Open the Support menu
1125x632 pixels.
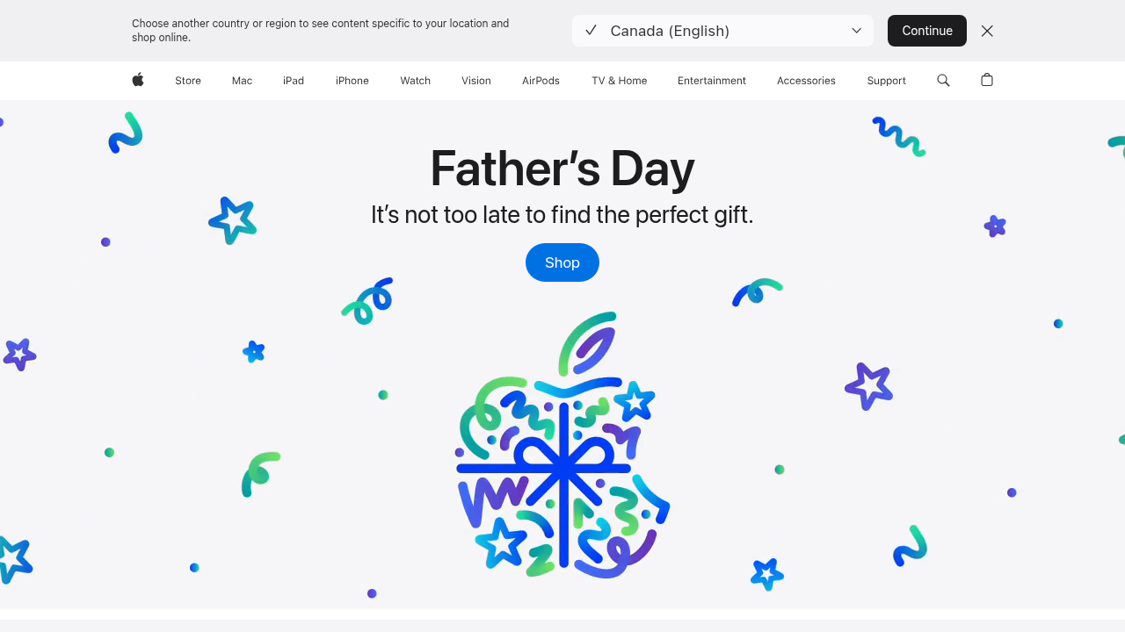click(886, 81)
